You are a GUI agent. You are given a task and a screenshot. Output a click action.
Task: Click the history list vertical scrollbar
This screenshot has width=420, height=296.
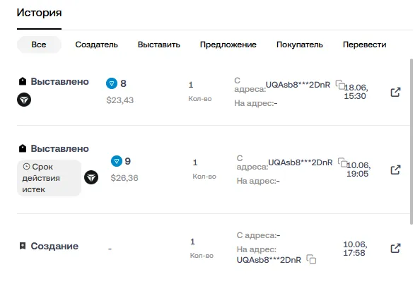tap(412, 142)
